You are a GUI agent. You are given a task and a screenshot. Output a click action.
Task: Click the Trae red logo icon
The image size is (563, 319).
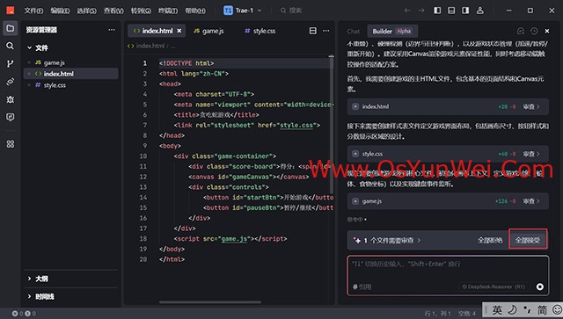pyautogui.click(x=11, y=11)
